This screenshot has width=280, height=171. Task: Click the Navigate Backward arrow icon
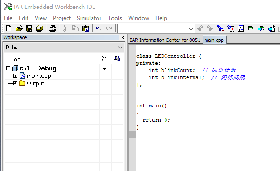(x=272, y=28)
